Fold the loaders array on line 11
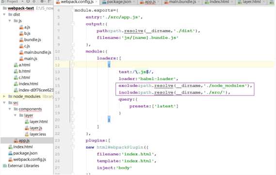Image resolution: width=276 pixels, height=175 pixels. tap(73, 58)
